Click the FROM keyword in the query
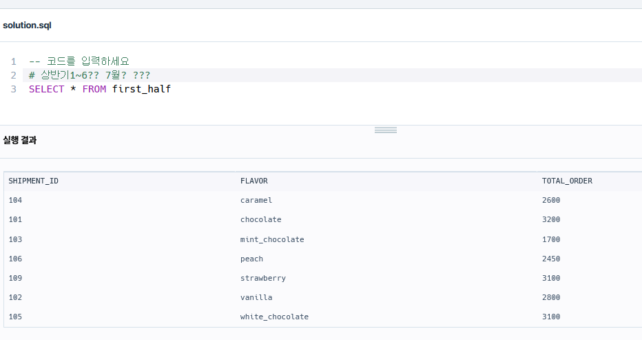642x340 pixels. [x=94, y=89]
